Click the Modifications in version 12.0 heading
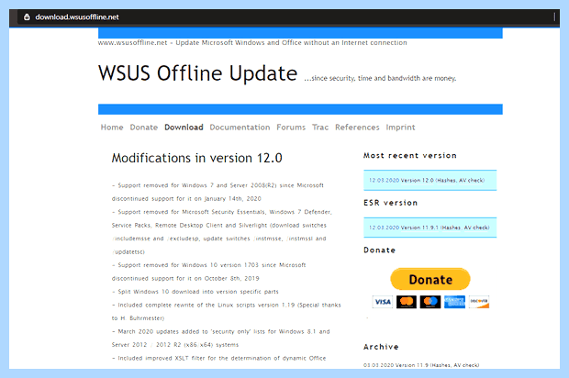 [196, 158]
